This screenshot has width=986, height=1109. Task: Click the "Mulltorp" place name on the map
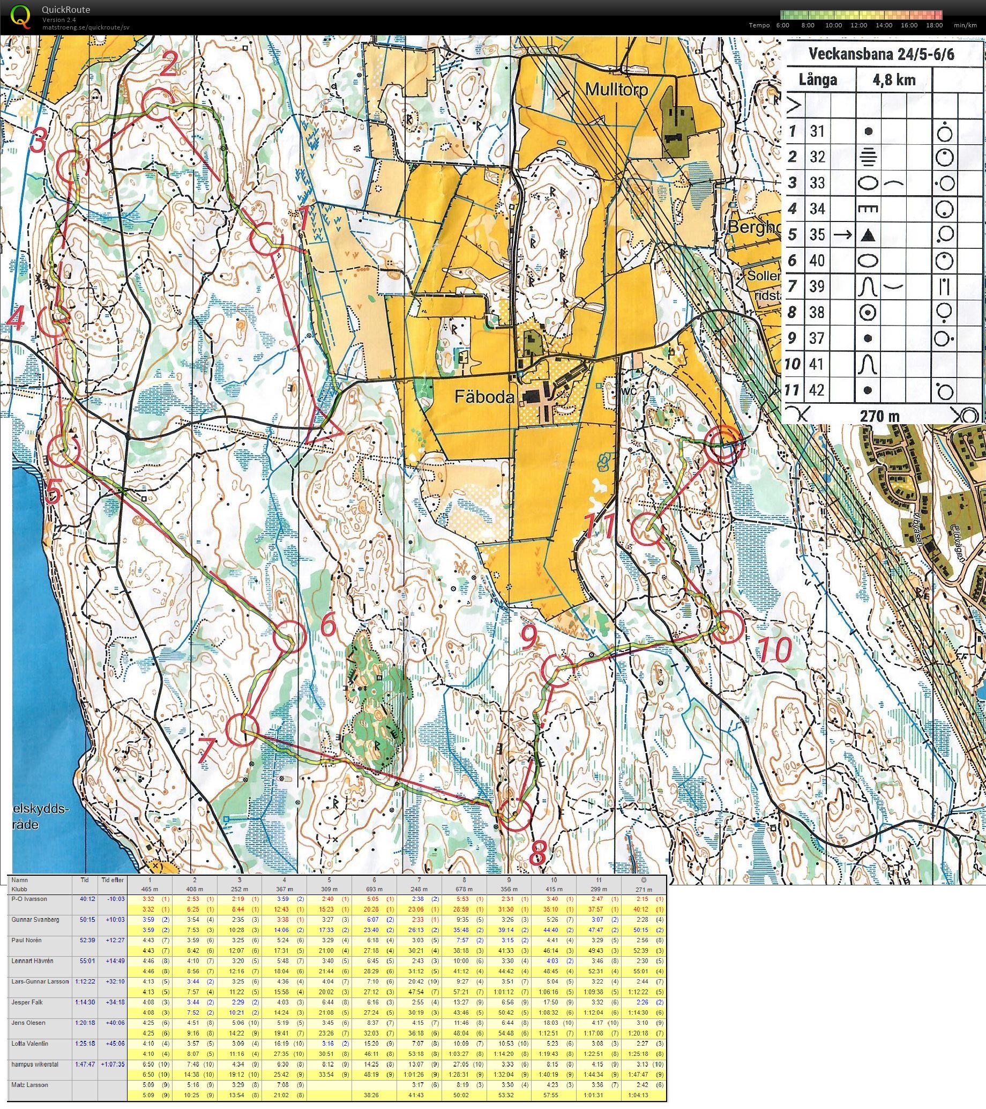point(616,90)
